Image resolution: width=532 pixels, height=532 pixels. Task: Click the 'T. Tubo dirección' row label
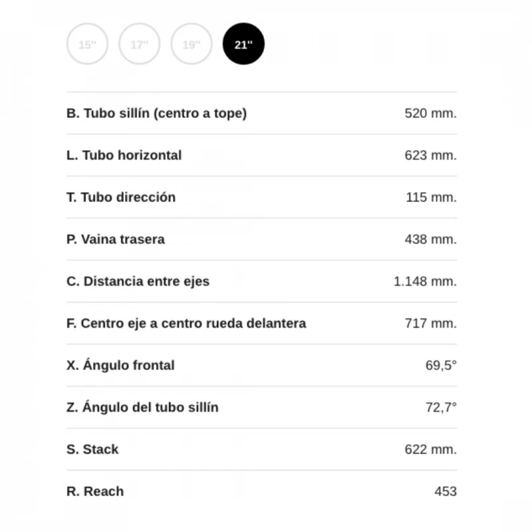click(x=121, y=197)
